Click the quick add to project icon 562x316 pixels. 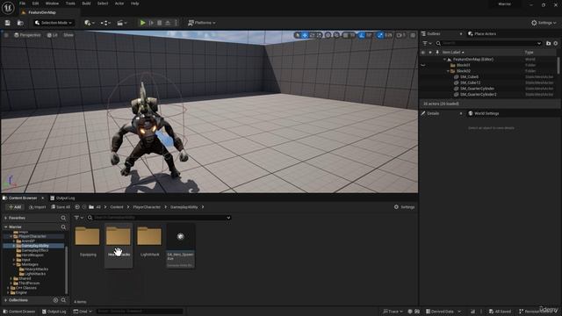pyautogui.click(x=90, y=23)
